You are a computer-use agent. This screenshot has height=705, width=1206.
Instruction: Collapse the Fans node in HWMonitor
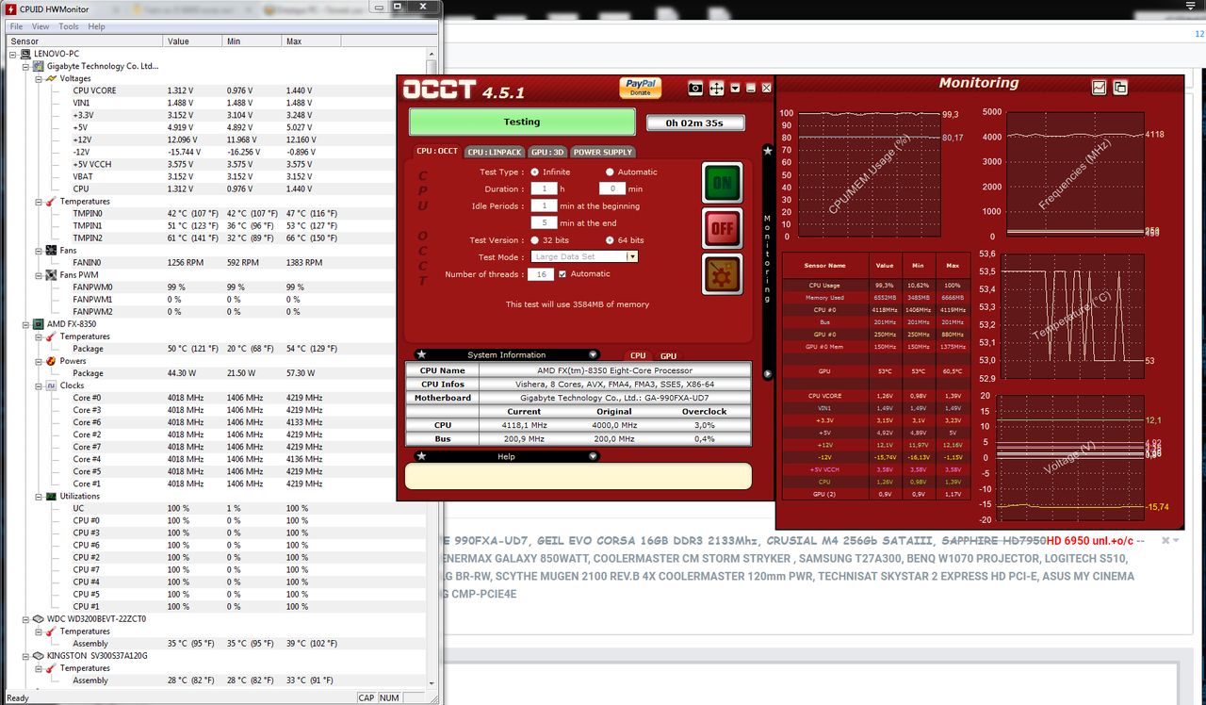[39, 251]
